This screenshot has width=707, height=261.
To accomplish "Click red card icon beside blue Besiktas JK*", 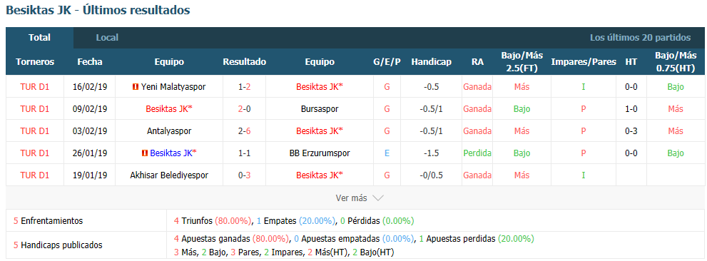I will pos(145,153).
